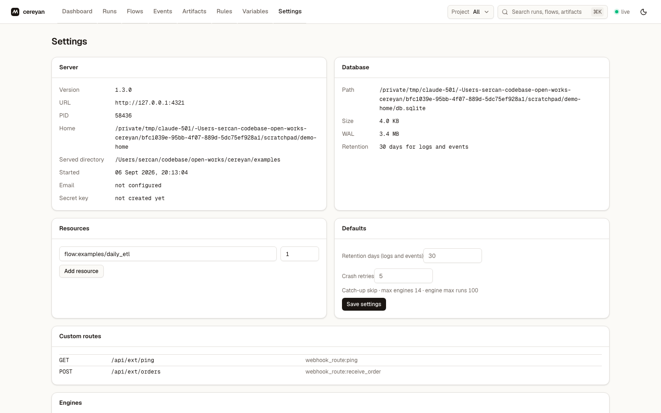Open the Project All dropdown

pos(471,12)
